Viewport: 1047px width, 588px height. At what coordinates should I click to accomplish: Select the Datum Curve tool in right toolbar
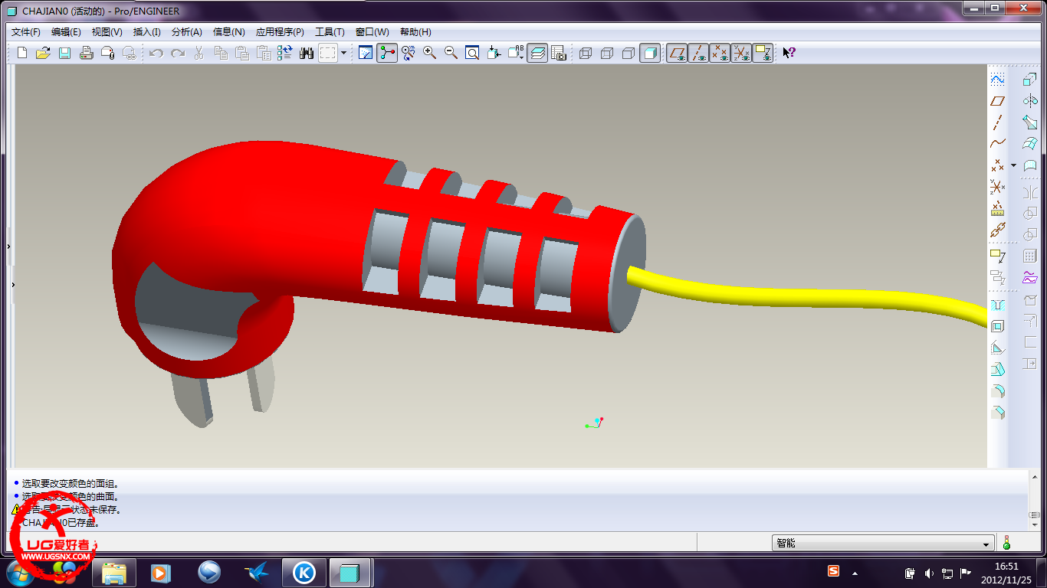(997, 143)
